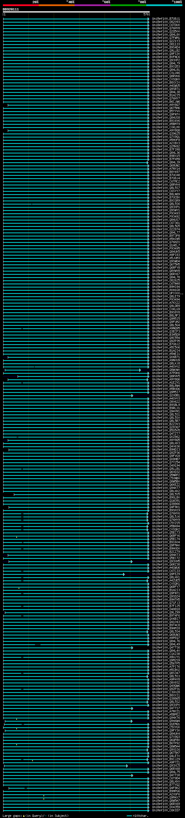Screen dimensions: 185x818
Task: Select the label UniRef100_Q93XP2
Action: [166, 60]
